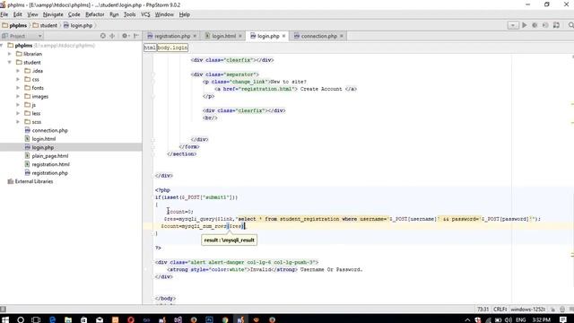Open the Refactor menu

(95, 14)
